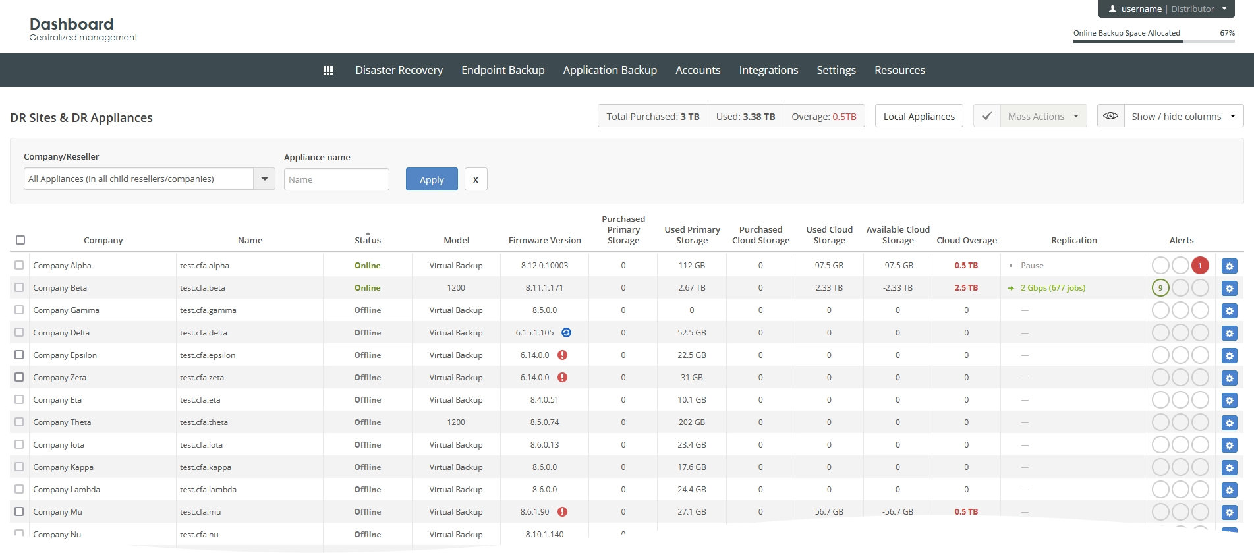Click the red alert badge for Company Alpha
Viewport: 1254px width, 553px height.
pos(1200,266)
